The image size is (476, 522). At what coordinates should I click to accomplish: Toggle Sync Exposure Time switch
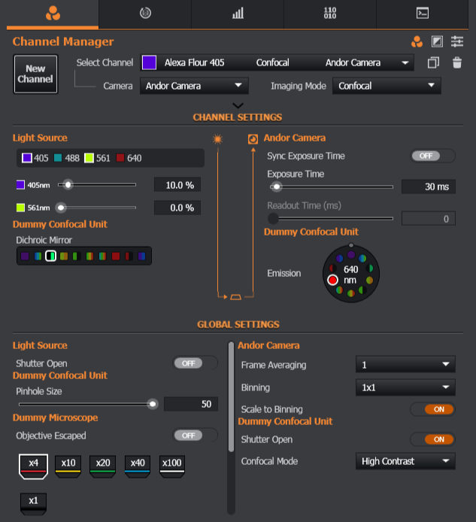tap(432, 156)
